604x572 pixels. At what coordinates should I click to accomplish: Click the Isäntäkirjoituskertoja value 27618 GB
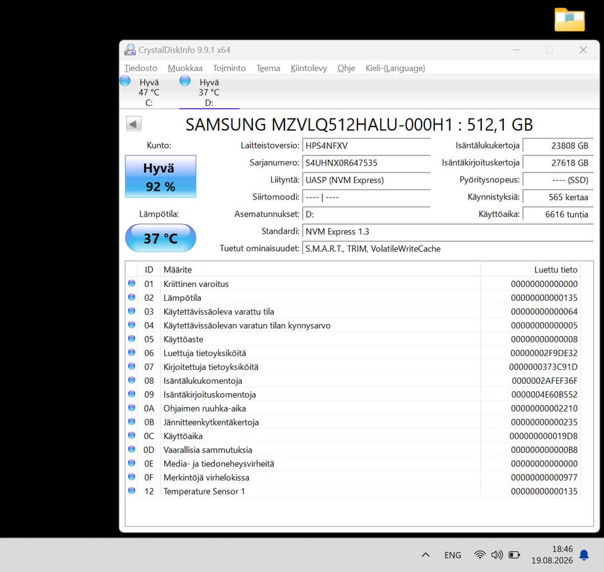[x=558, y=162]
